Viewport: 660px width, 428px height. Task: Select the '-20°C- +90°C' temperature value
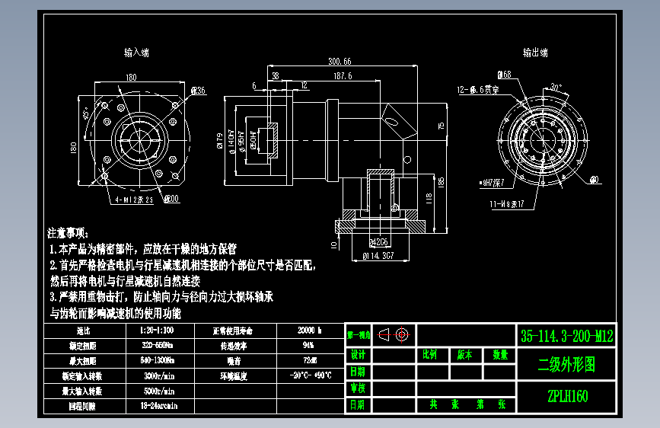click(311, 375)
